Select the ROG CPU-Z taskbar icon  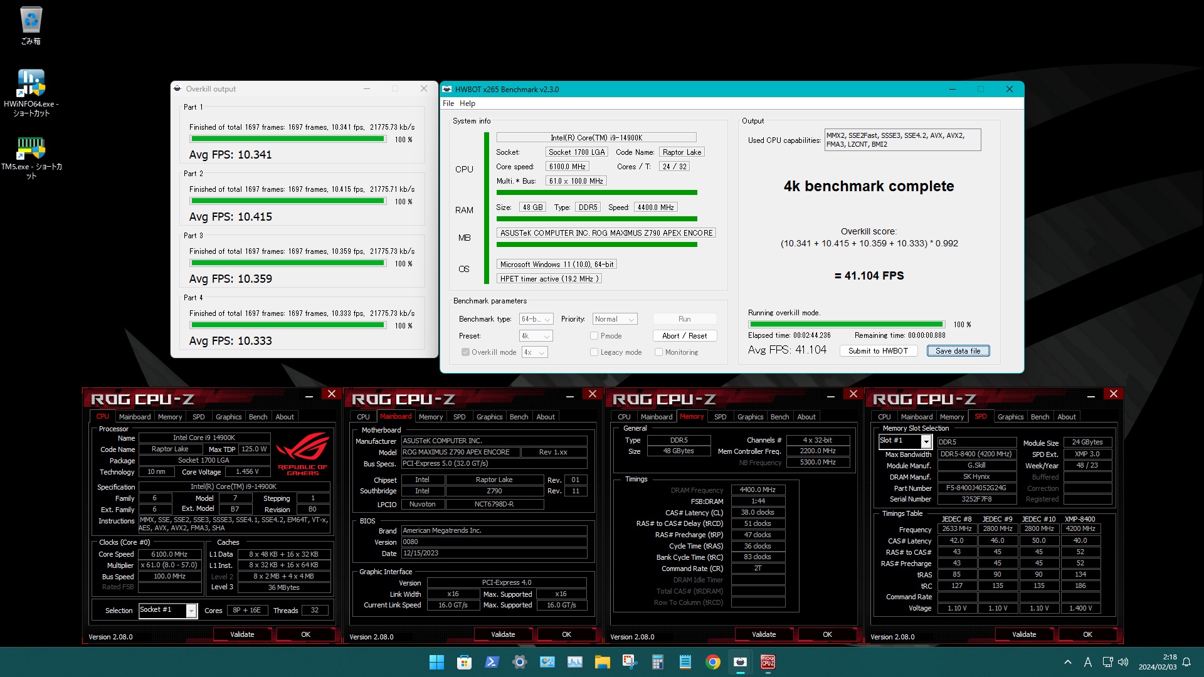coord(768,662)
